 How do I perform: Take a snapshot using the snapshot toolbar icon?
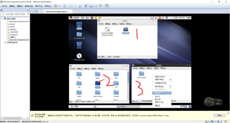pos(71,6)
